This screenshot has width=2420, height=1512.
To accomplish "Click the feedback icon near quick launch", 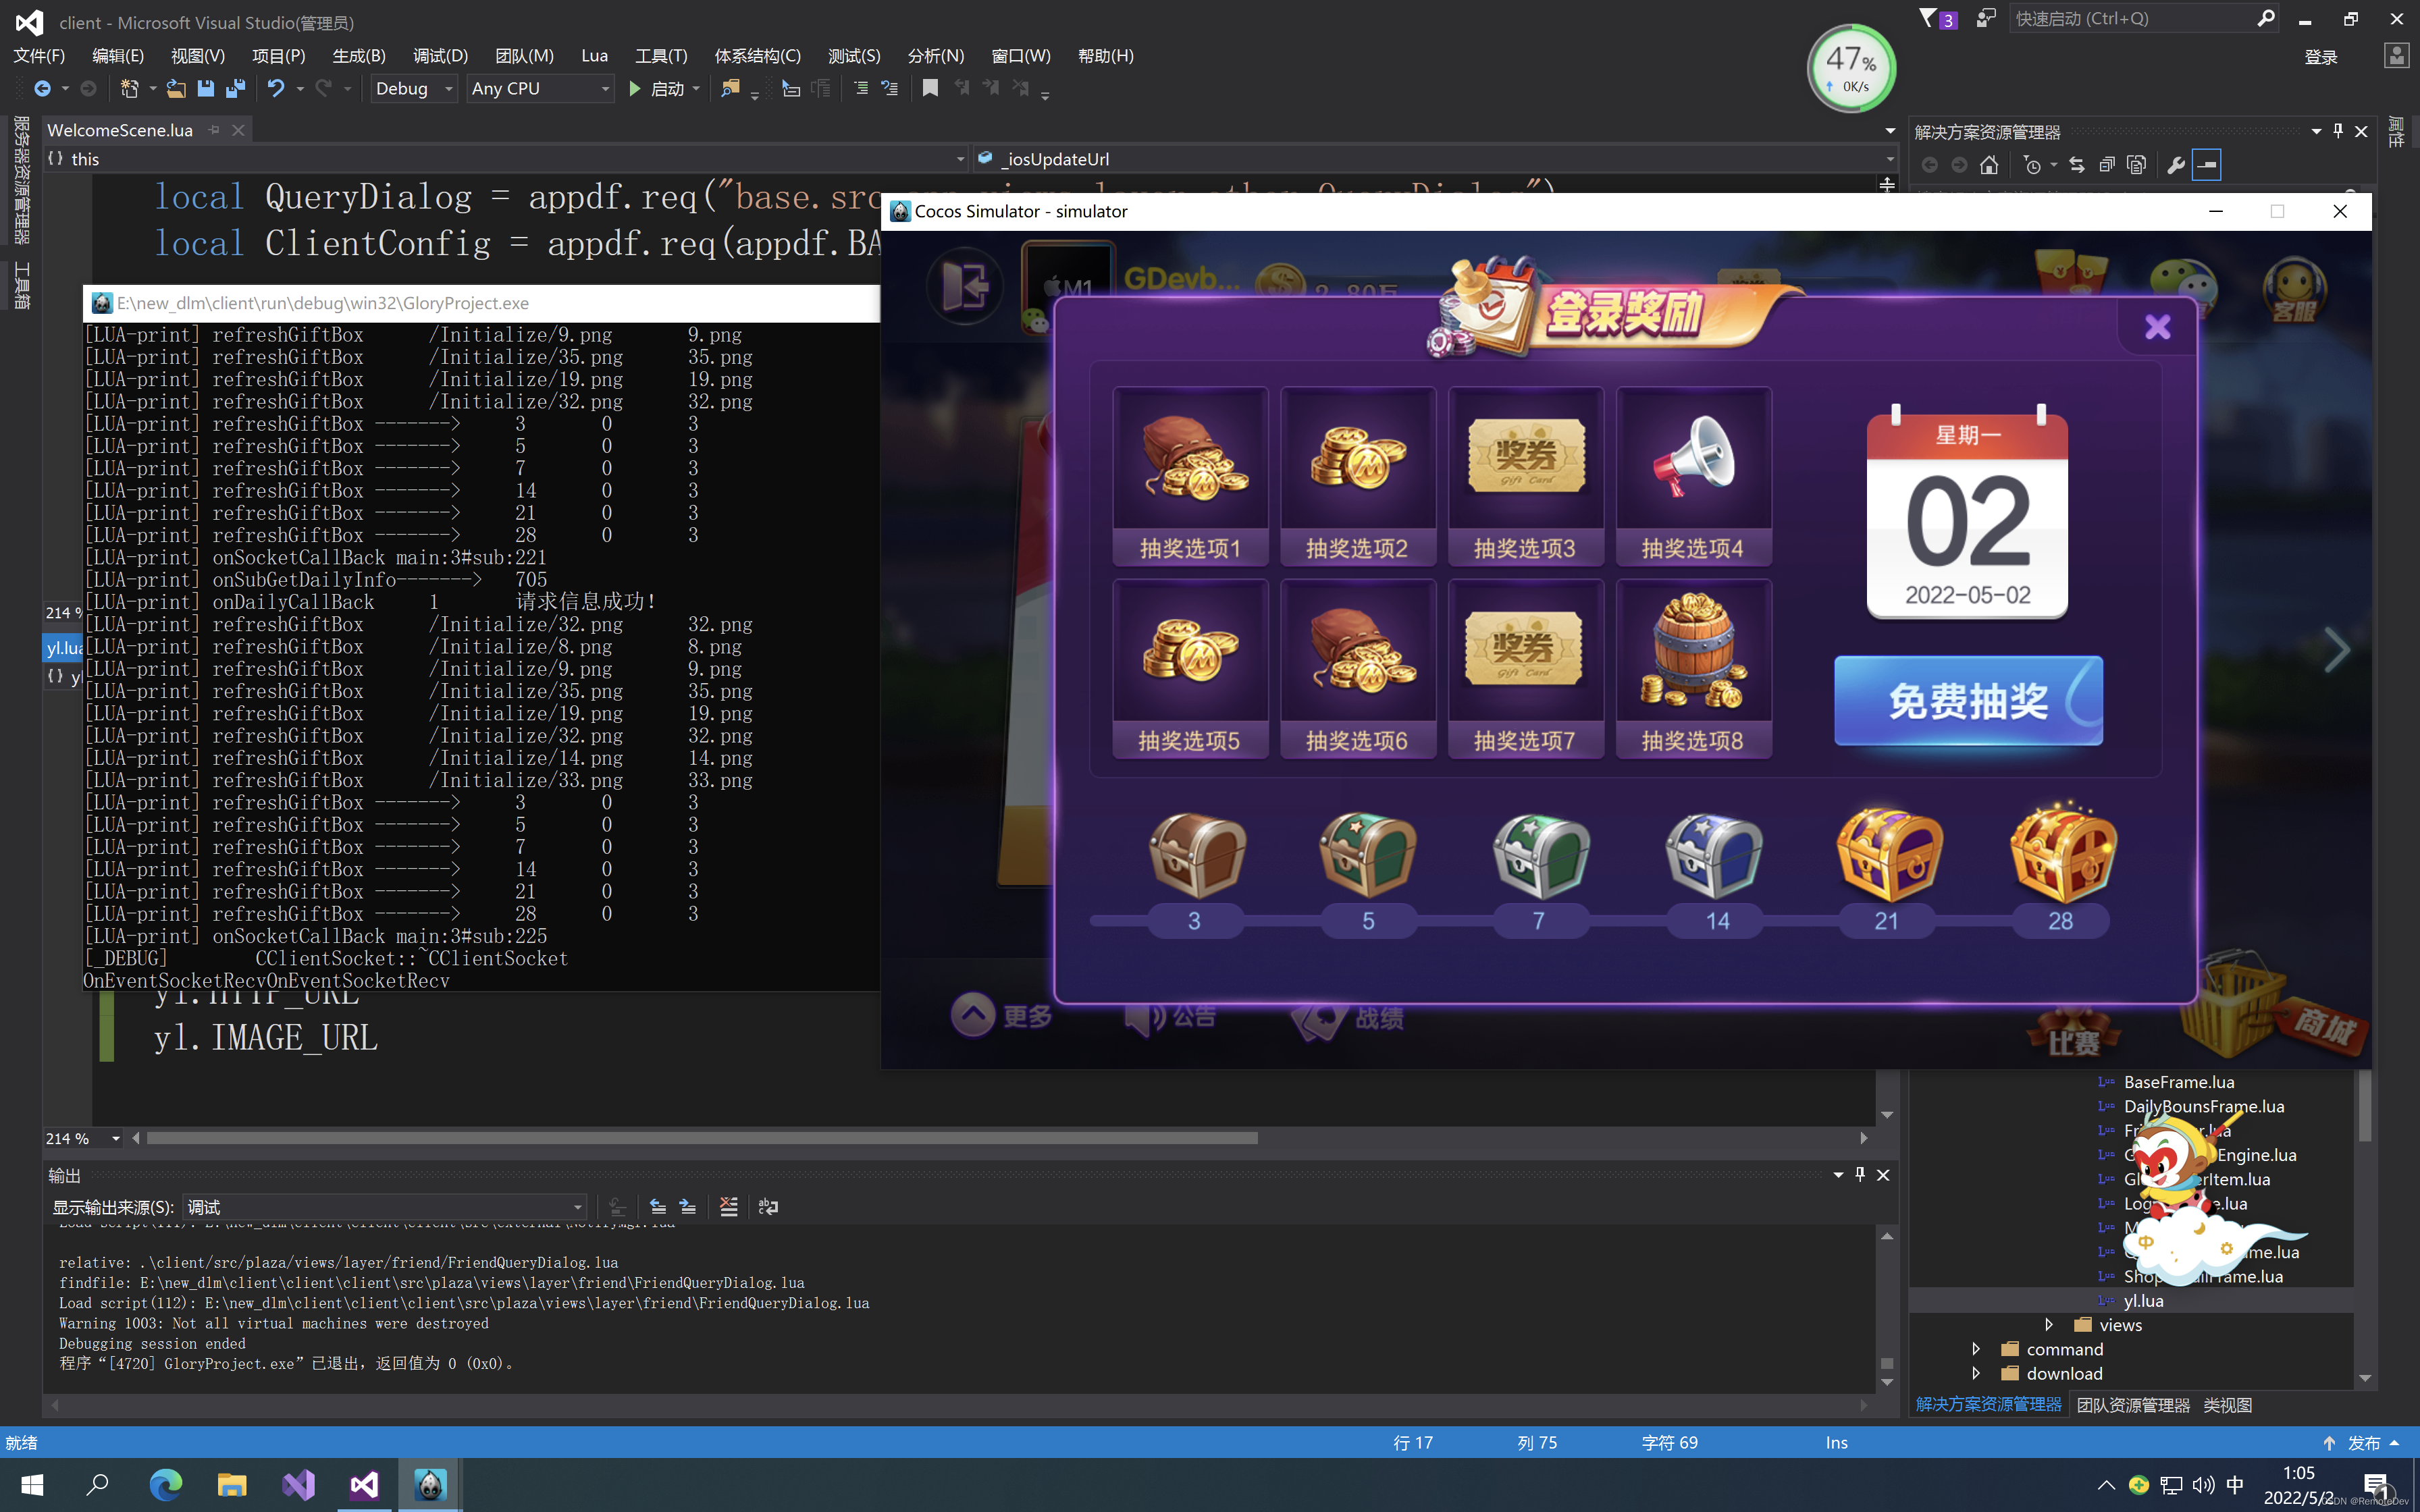I will click(x=1986, y=18).
